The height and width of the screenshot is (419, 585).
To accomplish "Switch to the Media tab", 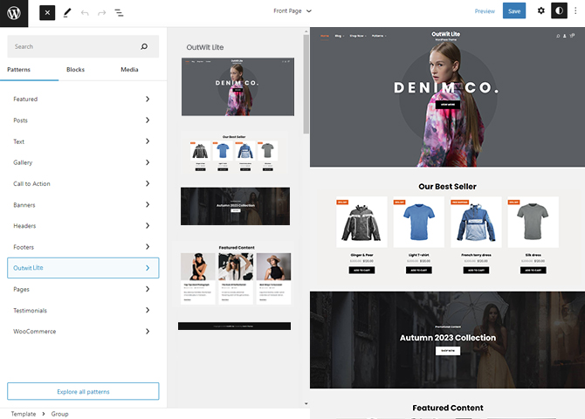I will click(x=129, y=70).
